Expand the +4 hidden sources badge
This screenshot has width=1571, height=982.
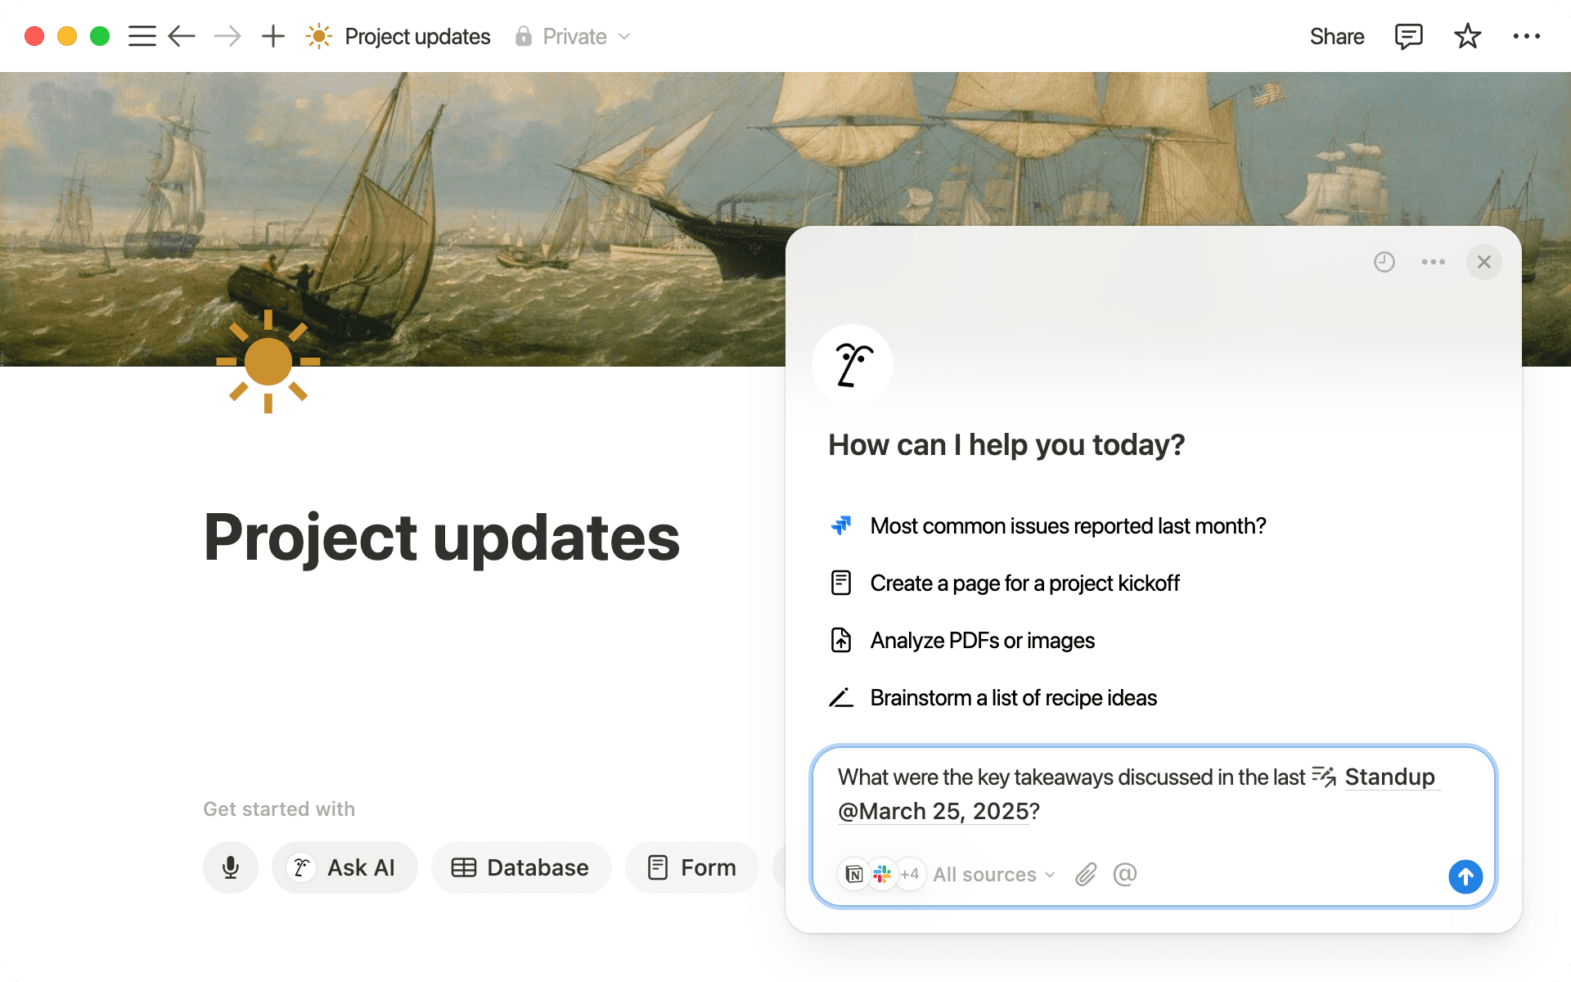point(910,874)
